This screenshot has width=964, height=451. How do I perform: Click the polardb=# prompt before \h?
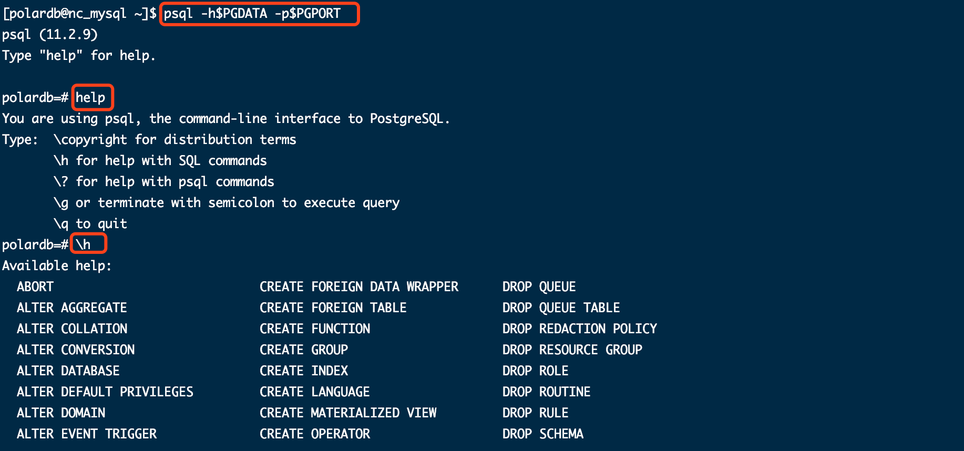[35, 245]
